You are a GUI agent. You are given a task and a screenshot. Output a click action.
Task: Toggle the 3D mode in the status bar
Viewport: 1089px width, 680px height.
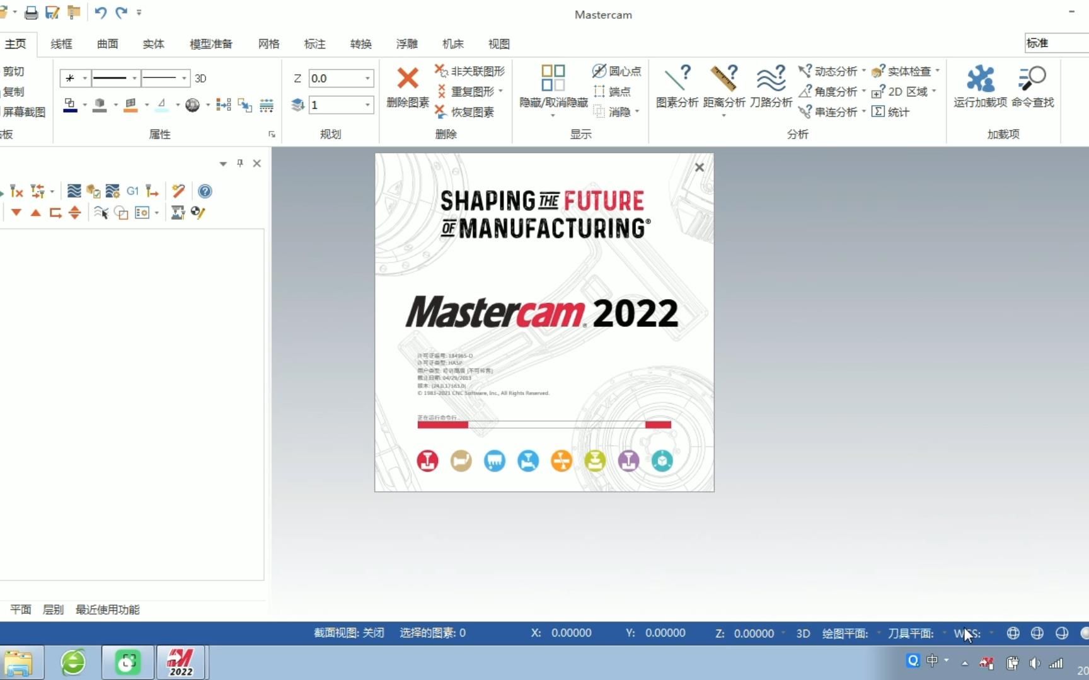tap(803, 633)
